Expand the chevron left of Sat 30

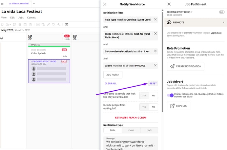(1, 38)
